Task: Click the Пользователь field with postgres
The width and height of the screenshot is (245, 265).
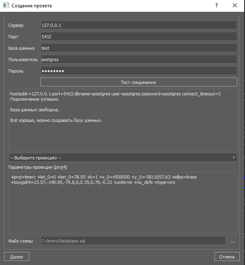Action: point(139,60)
